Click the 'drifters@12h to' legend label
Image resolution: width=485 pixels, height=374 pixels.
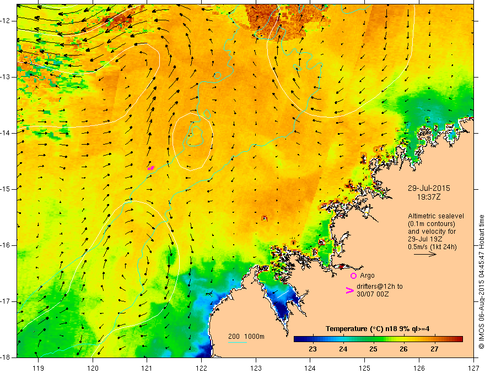[380, 287]
